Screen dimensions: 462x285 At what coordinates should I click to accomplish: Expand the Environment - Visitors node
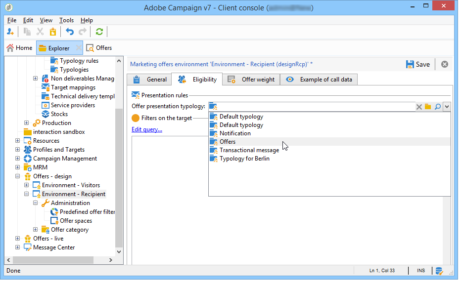tap(27, 185)
